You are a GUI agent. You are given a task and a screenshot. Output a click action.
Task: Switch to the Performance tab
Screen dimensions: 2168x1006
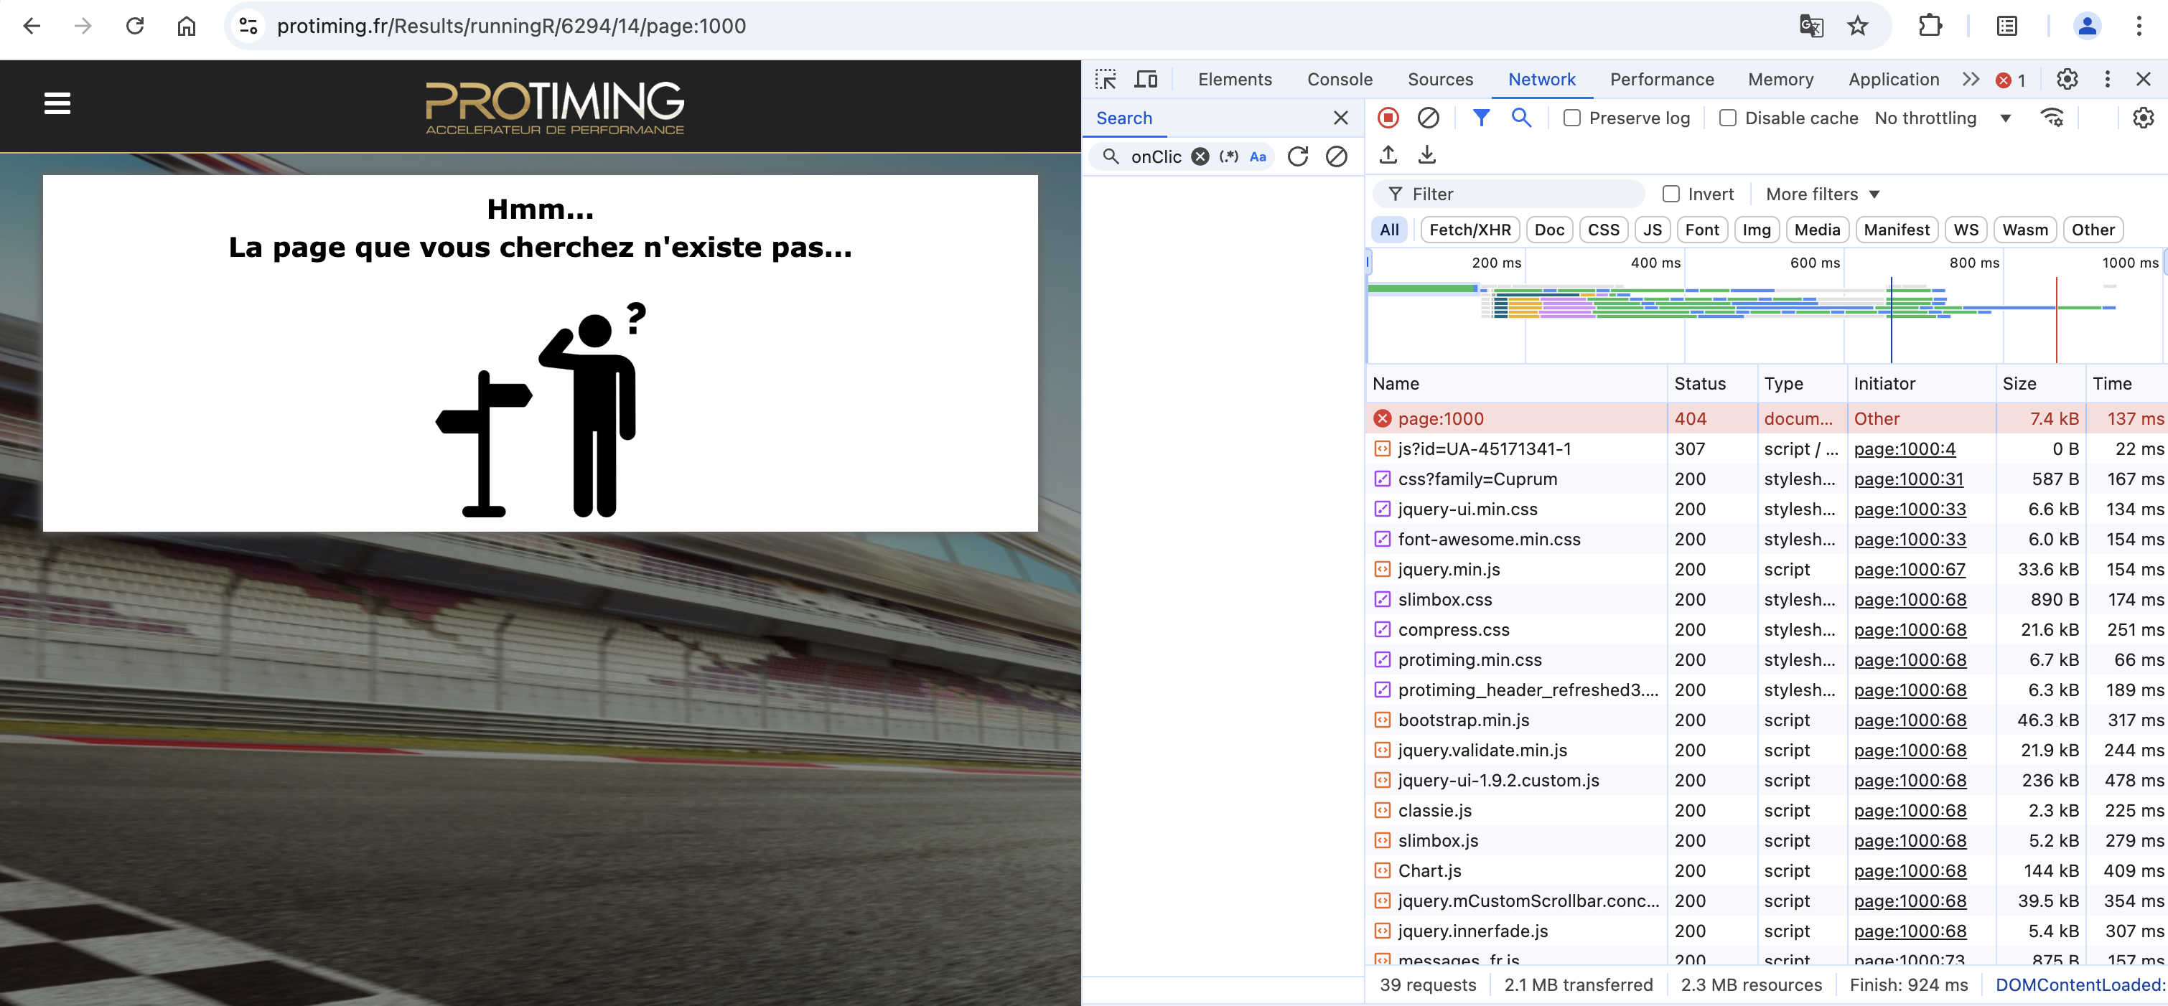coord(1661,79)
